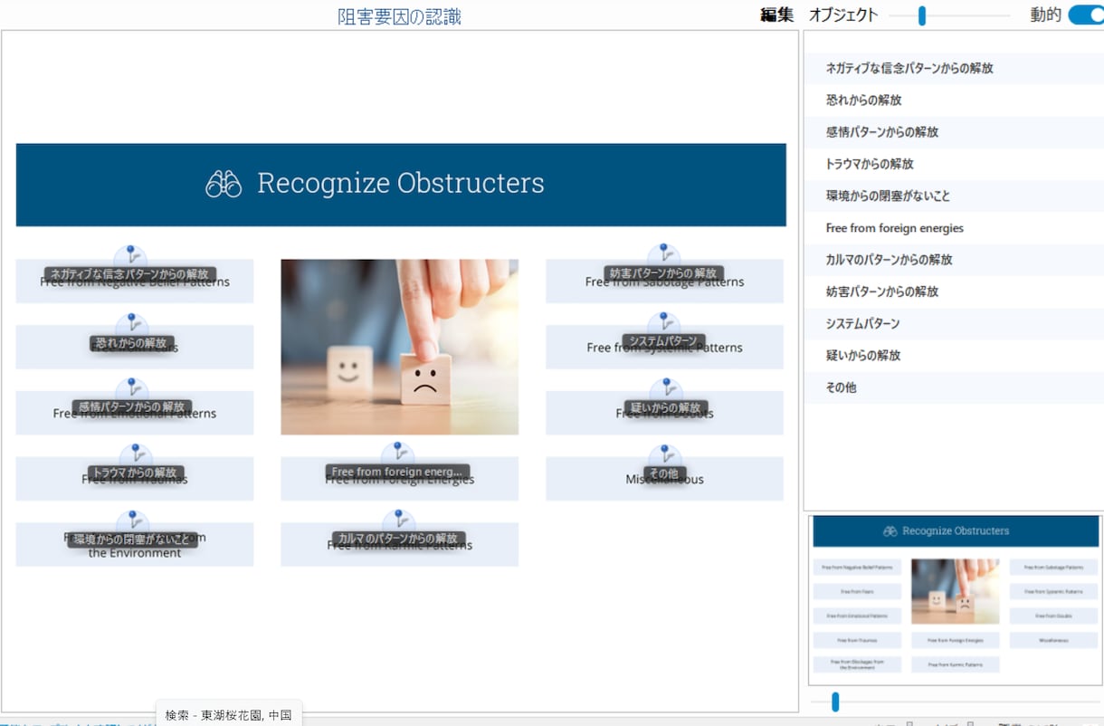Screen dimensions: 1104x726
Task: Click pin icon above 疑いからの解放 label
Action: 665,390
